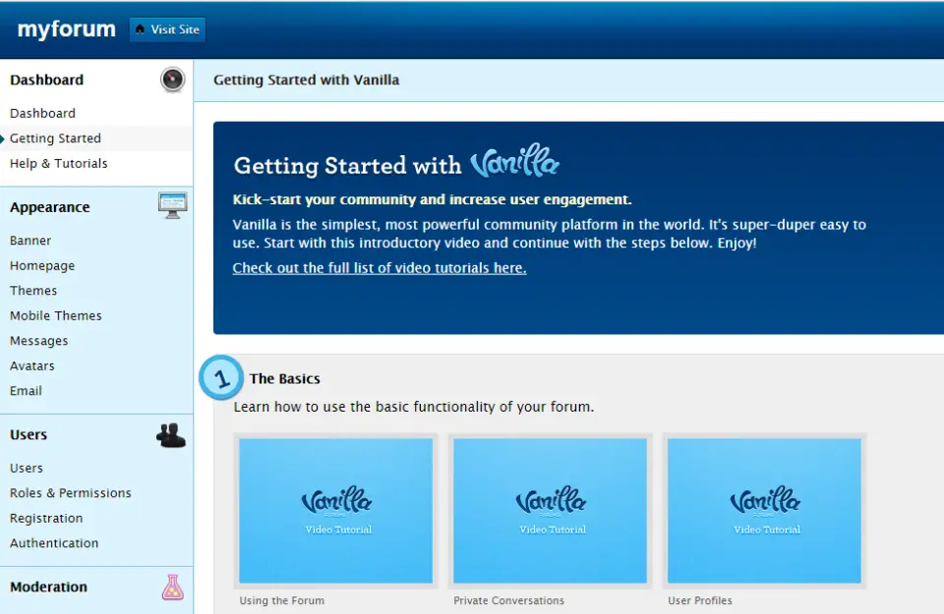
Task: Click the Private Conversations video tutorial icon
Action: [550, 501]
